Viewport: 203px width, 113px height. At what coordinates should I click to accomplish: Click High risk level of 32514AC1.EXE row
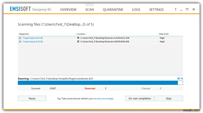point(162,38)
